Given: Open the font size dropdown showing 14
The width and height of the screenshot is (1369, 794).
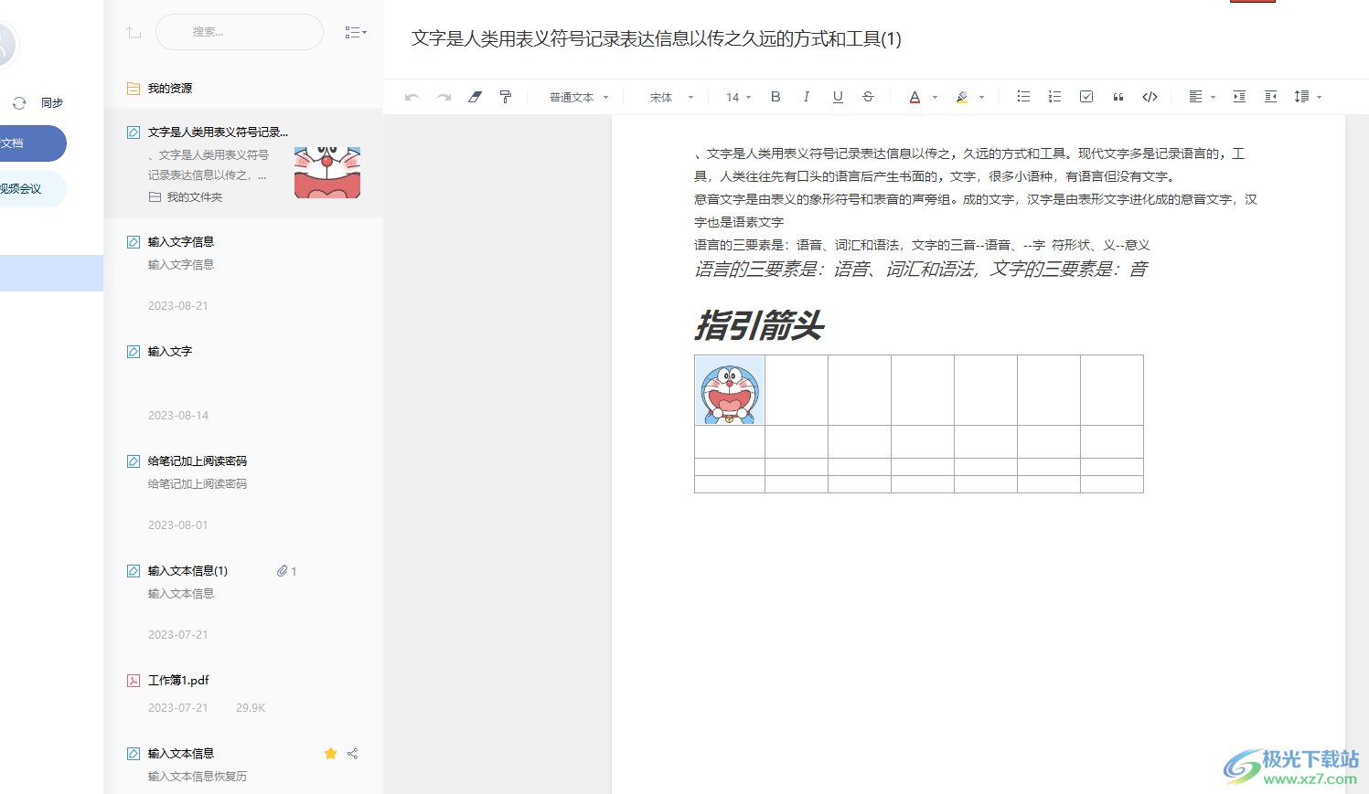Looking at the screenshot, I should [738, 97].
